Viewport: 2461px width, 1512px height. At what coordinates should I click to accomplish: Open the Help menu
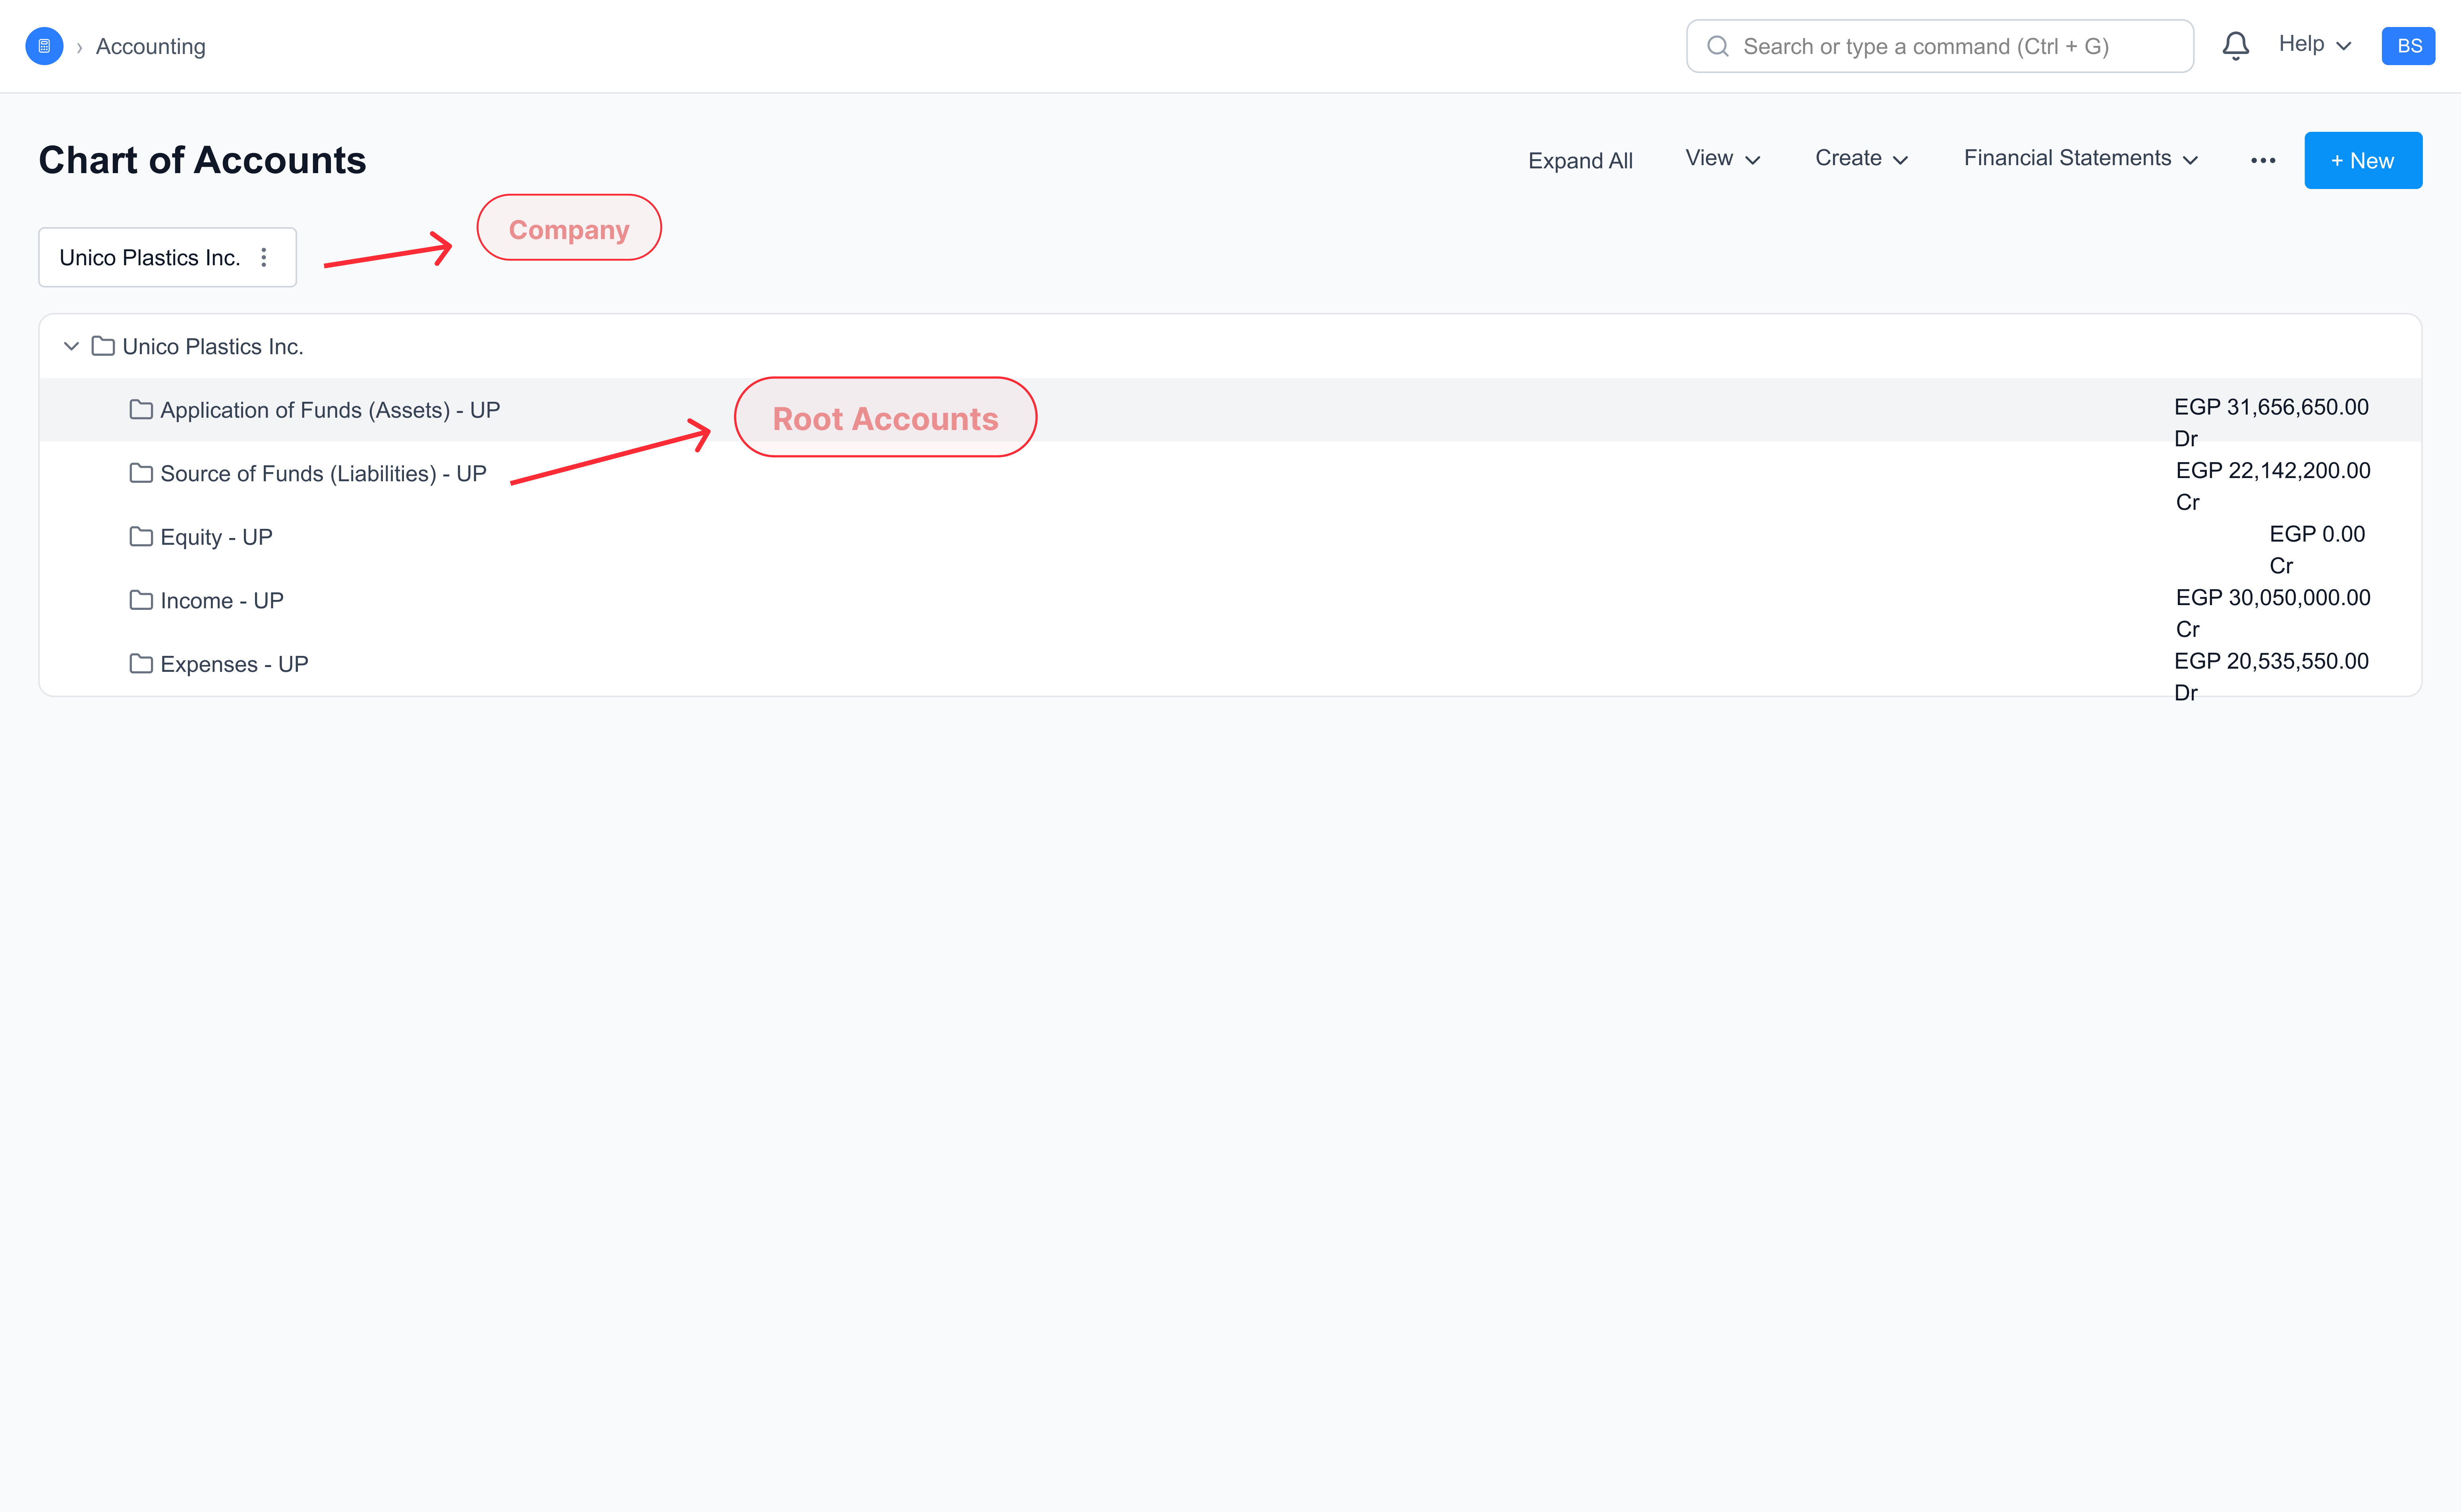click(2314, 44)
